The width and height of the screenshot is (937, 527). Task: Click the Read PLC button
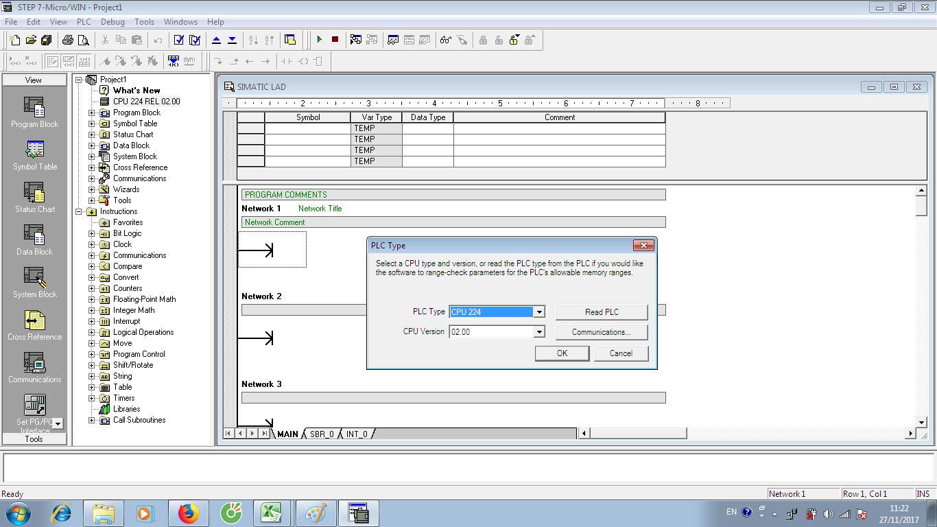coord(602,312)
